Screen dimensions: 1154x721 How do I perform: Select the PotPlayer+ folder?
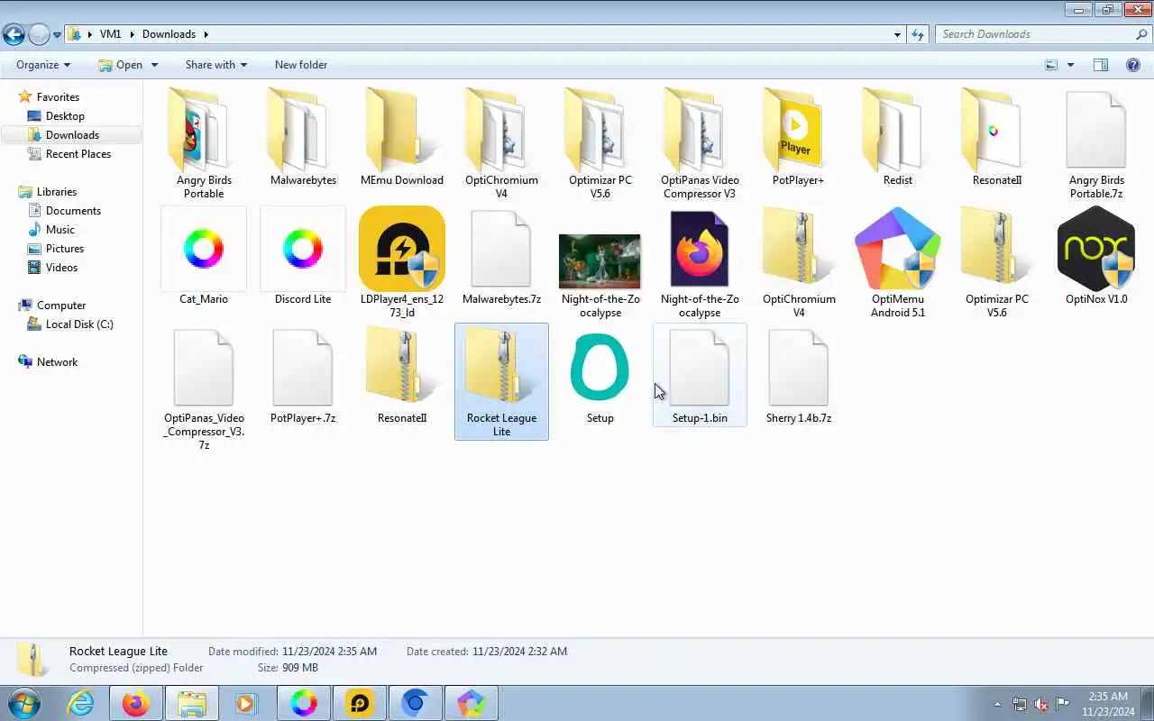coord(799,138)
